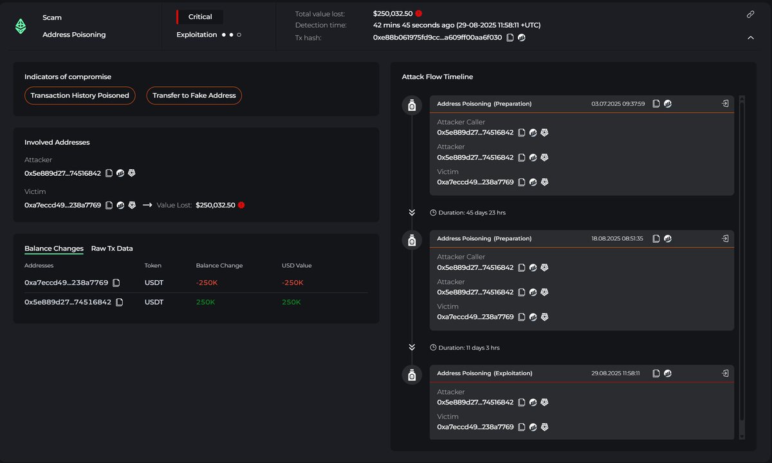772x463 pixels.
Task: Copy the Tx hash in the header
Action: point(510,37)
